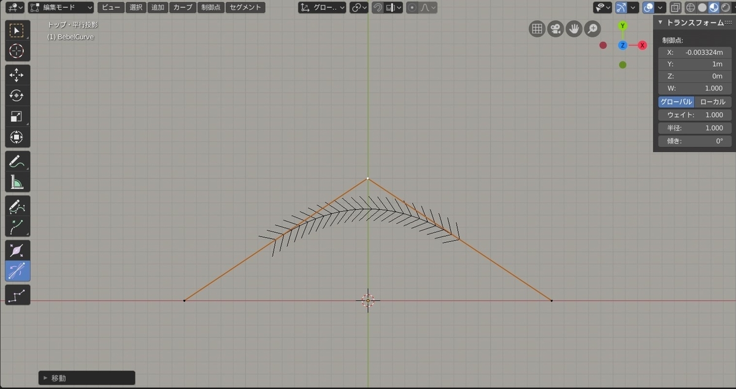Activate the Extrude curve tool

(x=17, y=226)
